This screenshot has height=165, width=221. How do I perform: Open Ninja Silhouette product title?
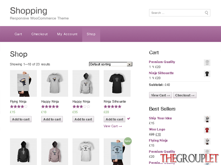pyautogui.click(x=115, y=102)
